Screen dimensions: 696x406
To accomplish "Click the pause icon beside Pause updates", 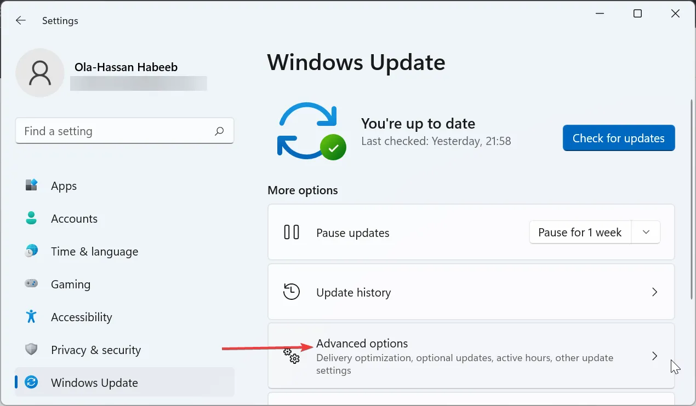I will pos(292,232).
